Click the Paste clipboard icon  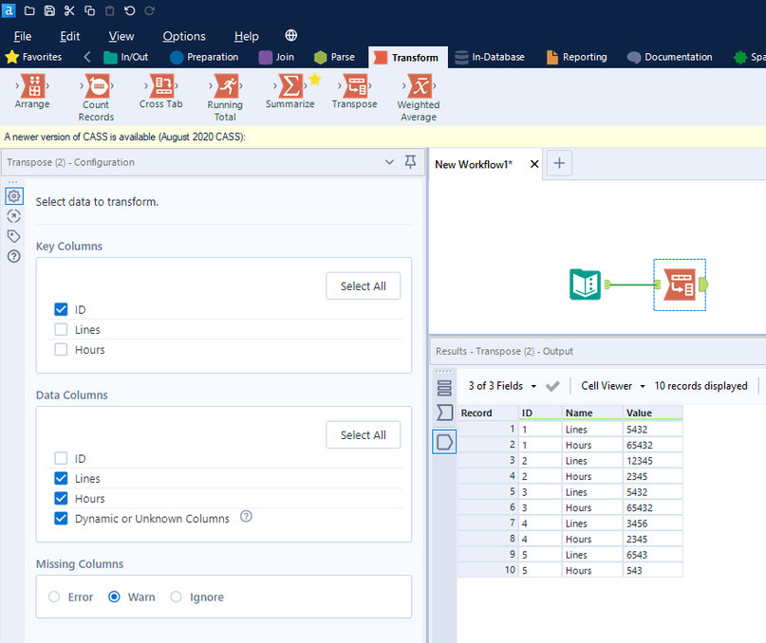point(110,10)
